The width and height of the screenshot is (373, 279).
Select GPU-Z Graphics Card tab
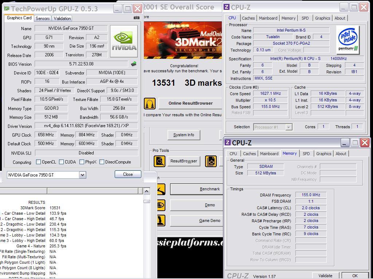pyautogui.click(x=19, y=18)
